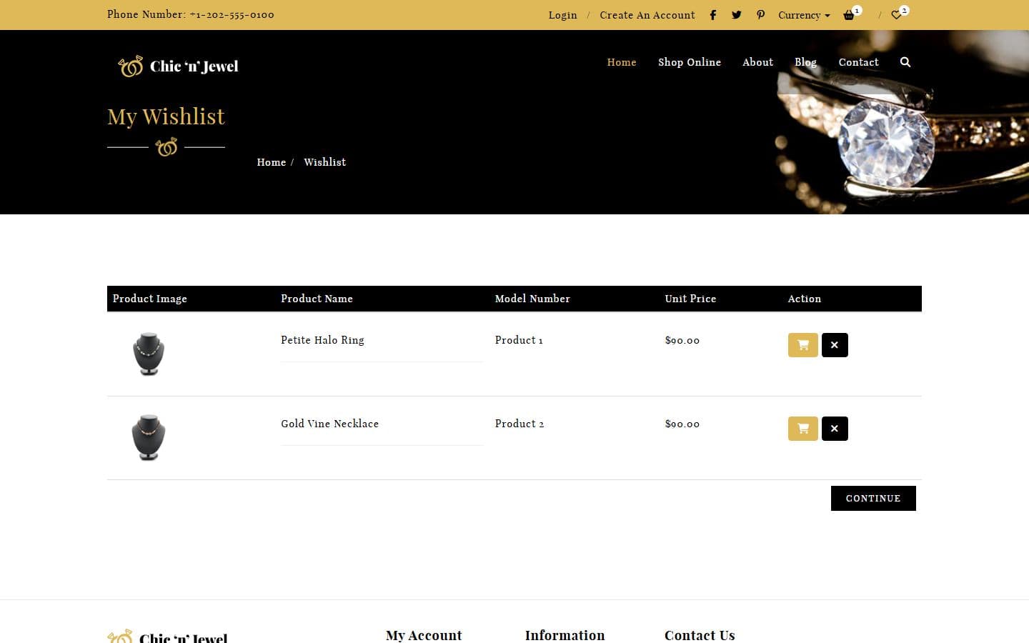Click Create An Account link

[647, 15]
